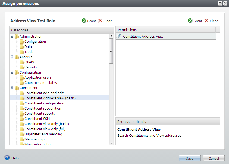Click the Save button
This screenshot has width=229, height=164.
click(x=190, y=158)
